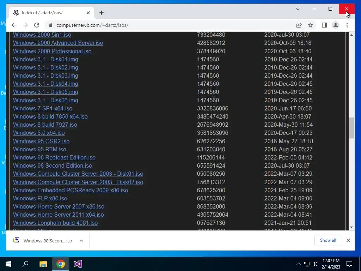Download Windows Longhorn build 4001.iso
The width and height of the screenshot is (361, 271).
click(55, 223)
